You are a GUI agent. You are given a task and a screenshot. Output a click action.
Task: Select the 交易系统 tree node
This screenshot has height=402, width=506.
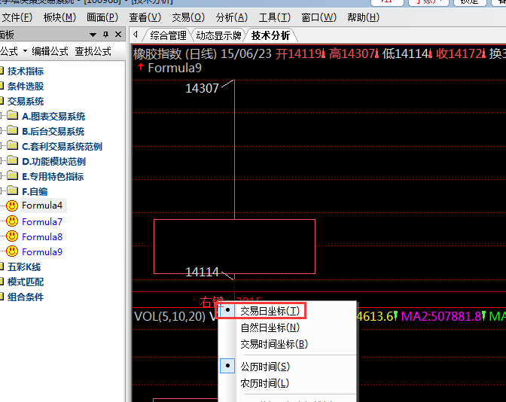pos(26,102)
